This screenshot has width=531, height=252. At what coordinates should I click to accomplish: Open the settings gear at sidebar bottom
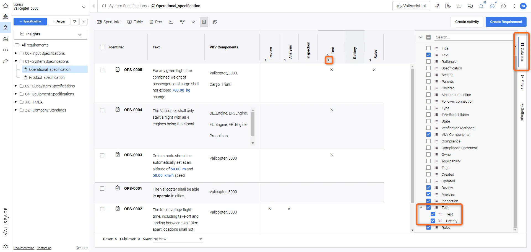click(x=6, y=247)
